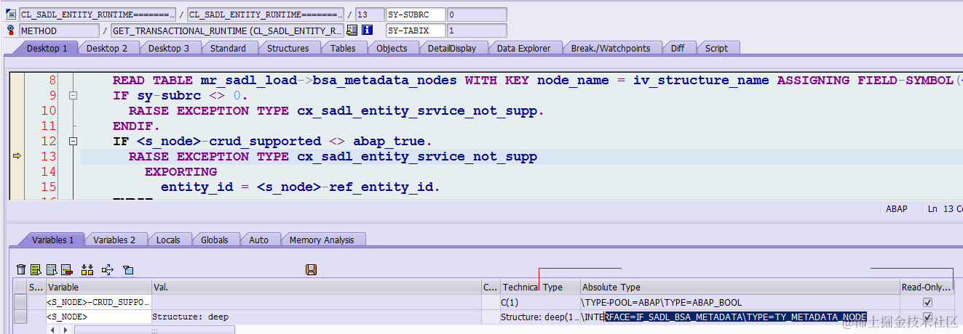Click the first program name field CL_SADL_ENTITY_RUNTIME
Viewport: 963px width, 334px height.
pos(97,15)
